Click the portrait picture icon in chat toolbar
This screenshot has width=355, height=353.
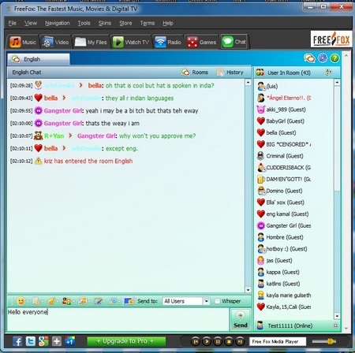pos(83,301)
